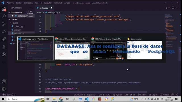
Task: Open the Settings gear on taskbar
Action: (67, 99)
